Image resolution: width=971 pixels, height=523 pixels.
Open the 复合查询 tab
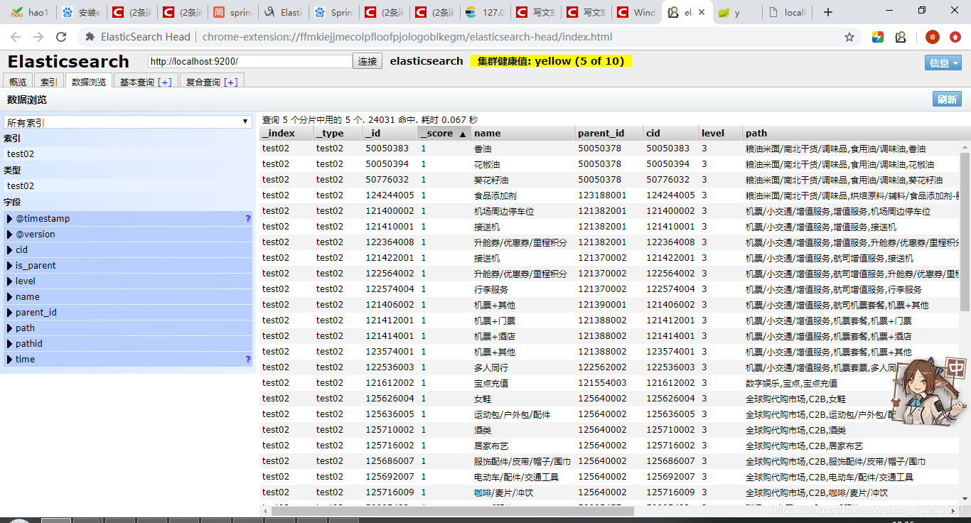212,82
